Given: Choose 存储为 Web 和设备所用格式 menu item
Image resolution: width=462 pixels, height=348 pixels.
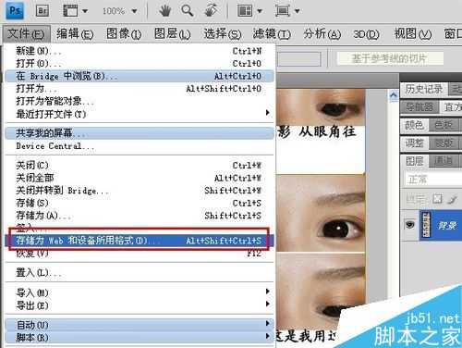Looking at the screenshot, I should (x=140, y=241).
